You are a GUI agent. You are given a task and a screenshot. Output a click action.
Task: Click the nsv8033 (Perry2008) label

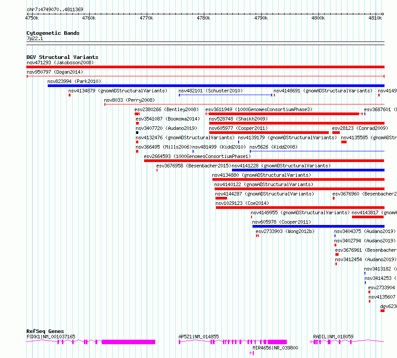pyautogui.click(x=129, y=100)
